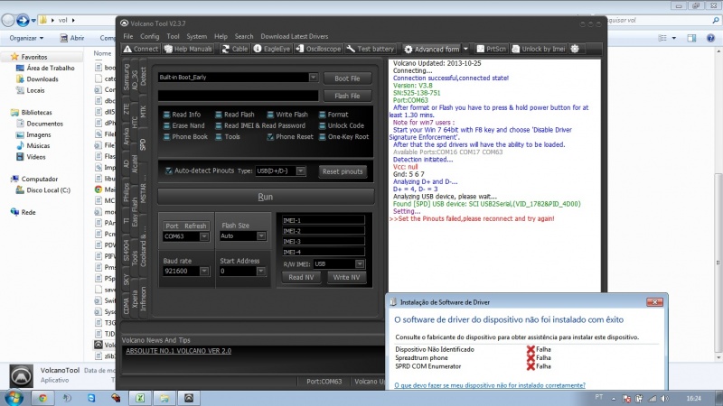The image size is (723, 406).
Task: Toggle Auto-detect Pinouts checkbox
Action: 169,171
